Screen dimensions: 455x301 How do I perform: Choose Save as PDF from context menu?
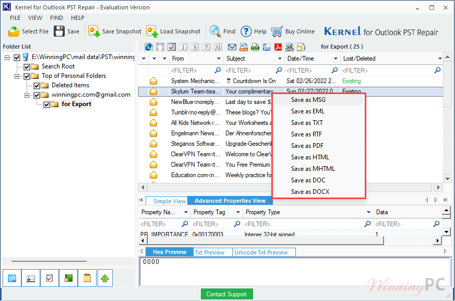(x=318, y=146)
